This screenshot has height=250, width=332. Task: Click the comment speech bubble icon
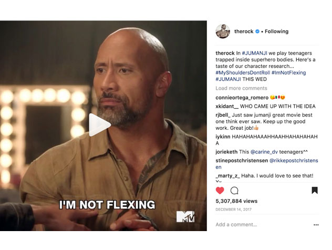(x=234, y=191)
